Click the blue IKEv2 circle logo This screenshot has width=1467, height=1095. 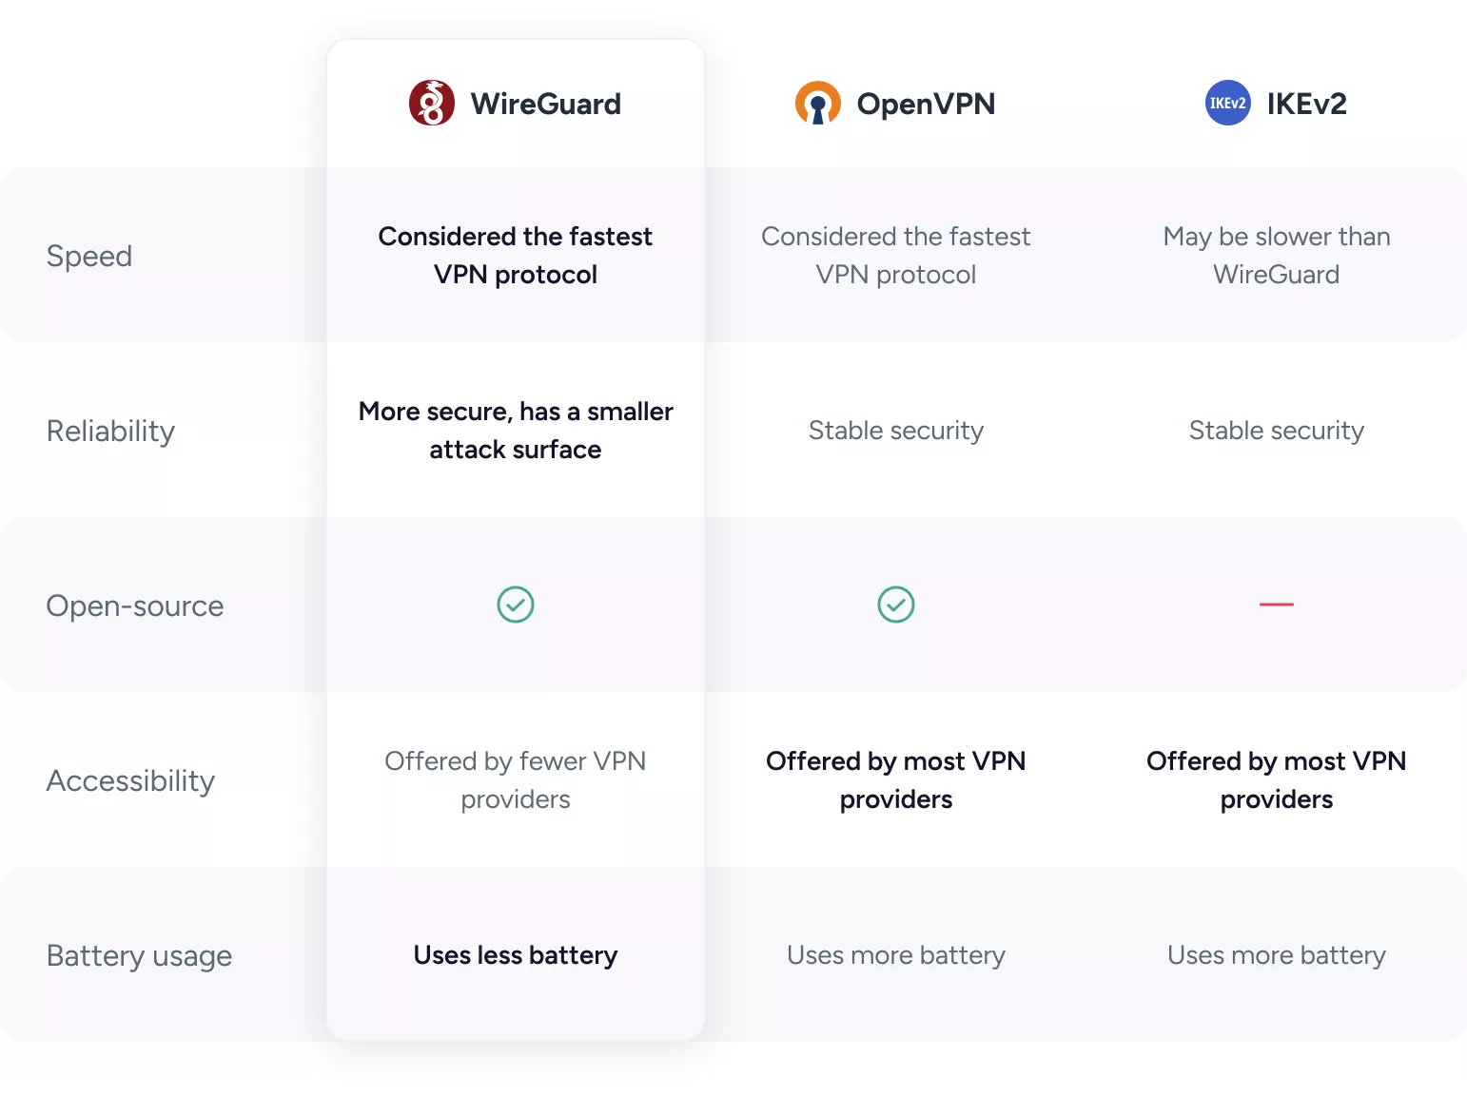(x=1227, y=103)
